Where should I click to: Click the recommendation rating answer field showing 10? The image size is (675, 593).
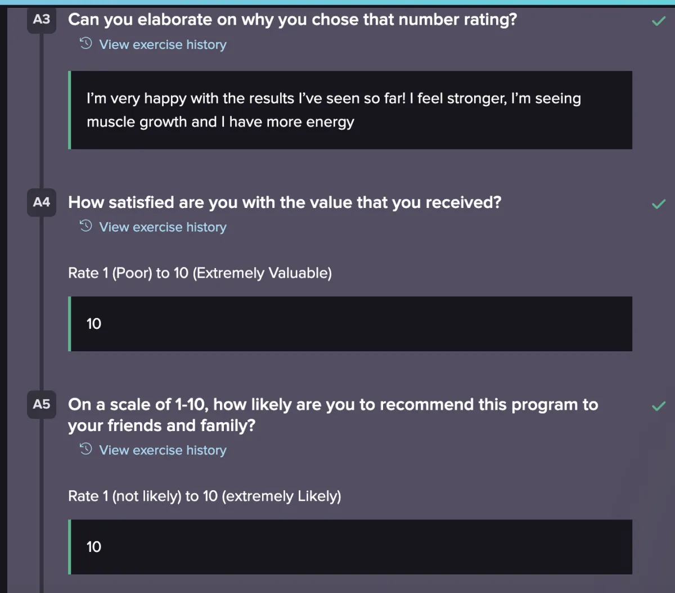point(351,547)
